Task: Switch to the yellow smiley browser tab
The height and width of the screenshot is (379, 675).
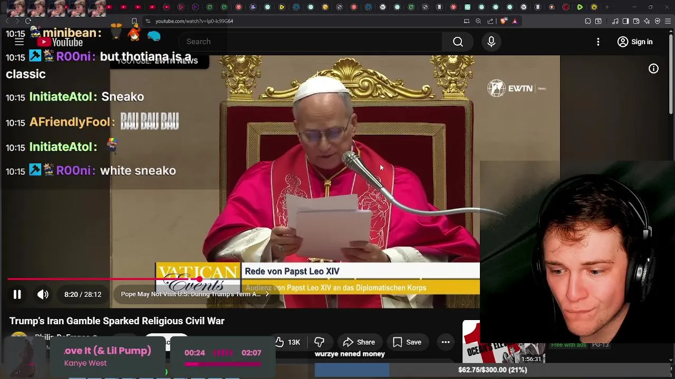Action: tap(594, 7)
